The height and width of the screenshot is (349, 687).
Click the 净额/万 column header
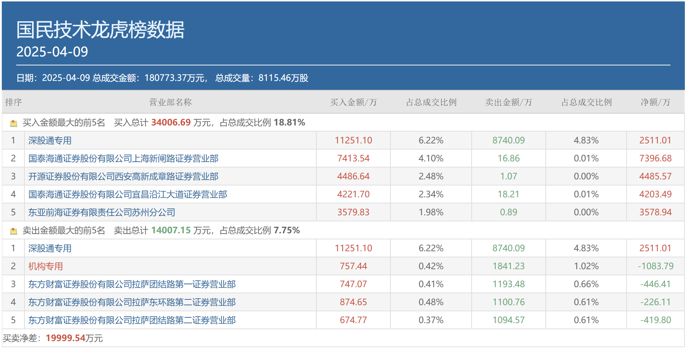click(655, 102)
